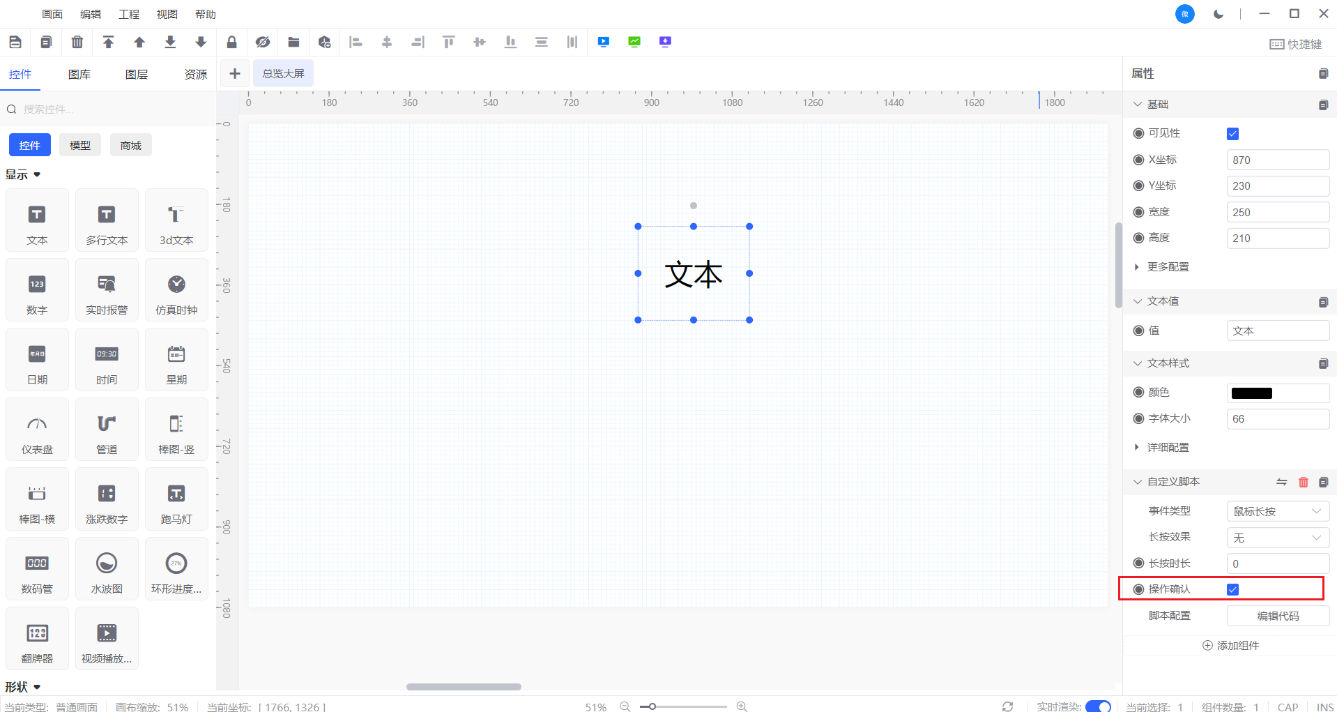The height and width of the screenshot is (712, 1337).
Task: Open the 长按效果 dropdown
Action: 1277,538
